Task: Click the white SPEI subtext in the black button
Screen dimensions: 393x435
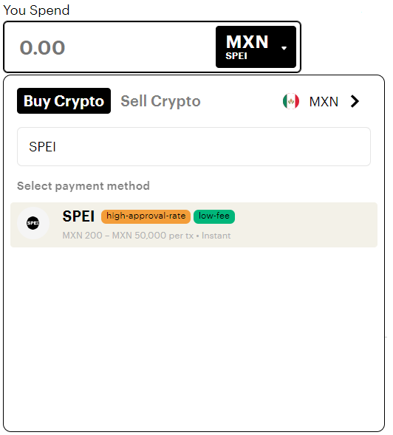Action: coord(236,56)
